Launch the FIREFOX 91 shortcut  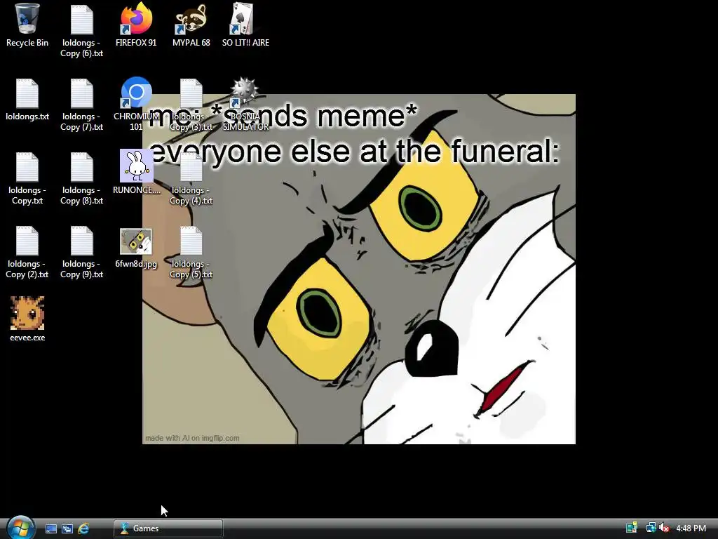[x=136, y=25]
